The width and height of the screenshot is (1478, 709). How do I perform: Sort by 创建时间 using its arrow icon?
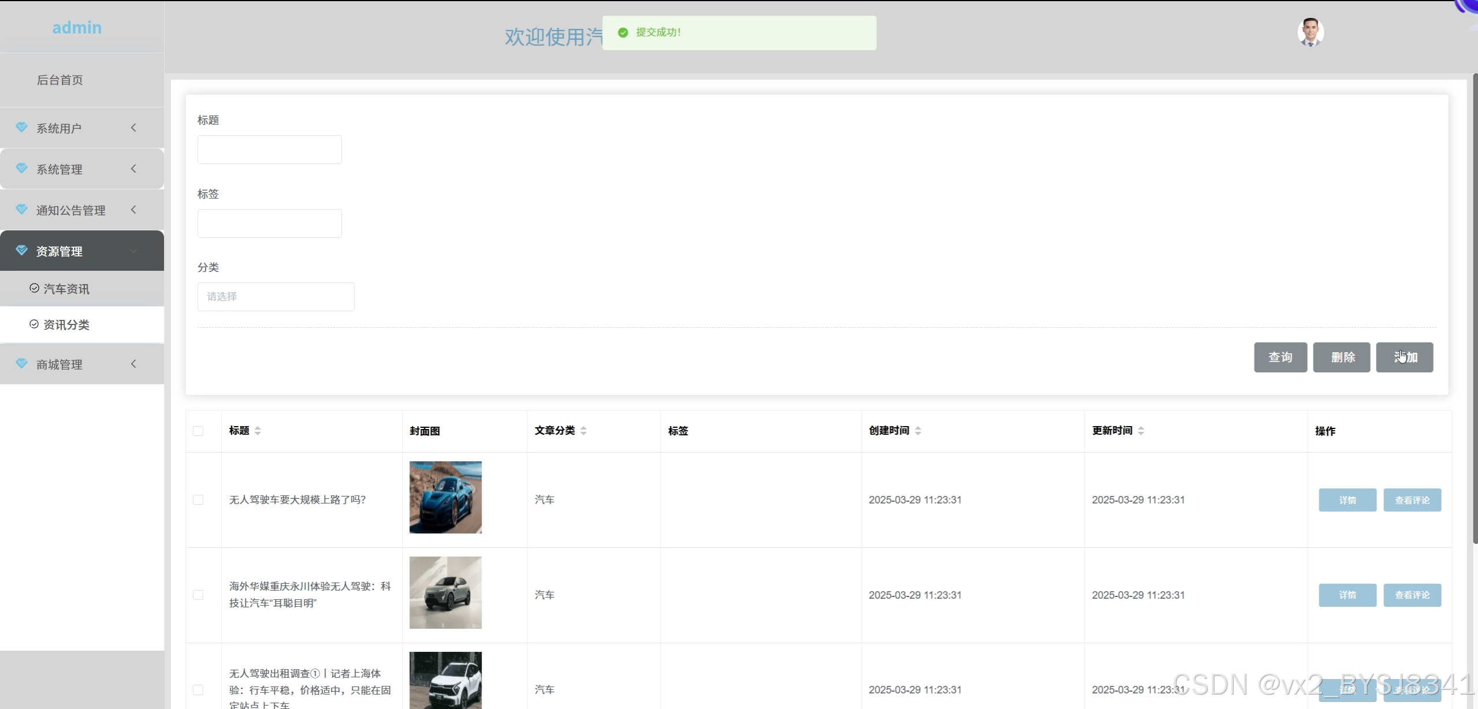[x=918, y=431]
